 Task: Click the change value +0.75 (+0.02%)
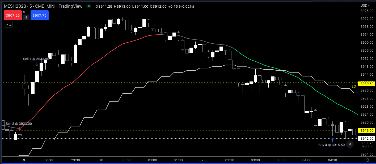tap(181, 6)
